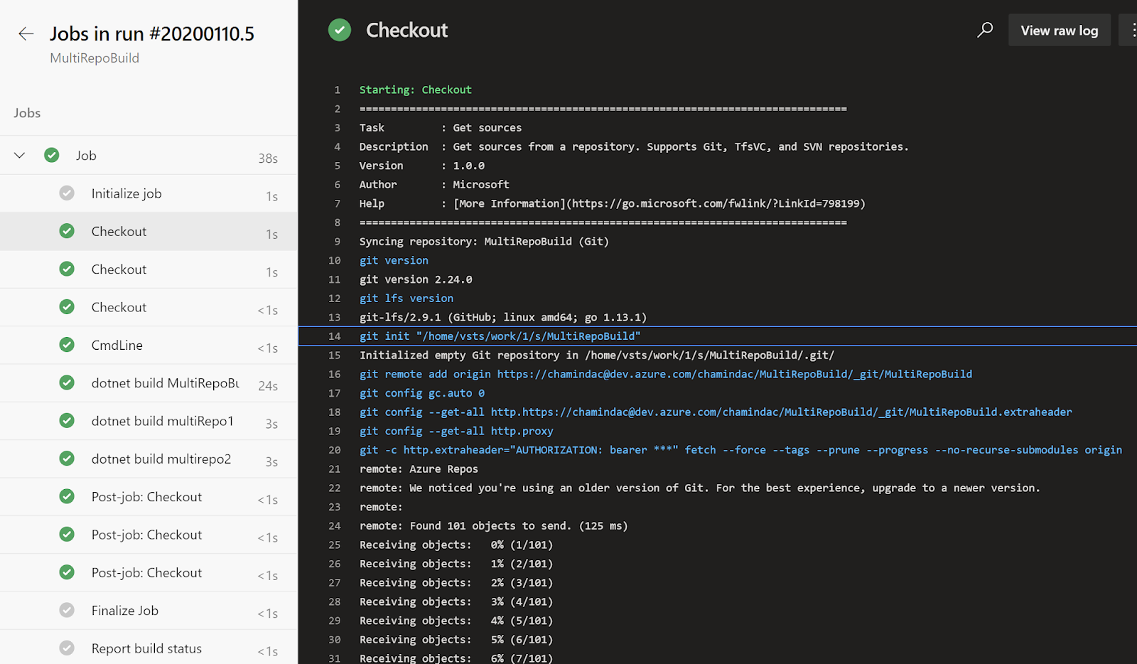Click the status icon for Initialize job

66,193
